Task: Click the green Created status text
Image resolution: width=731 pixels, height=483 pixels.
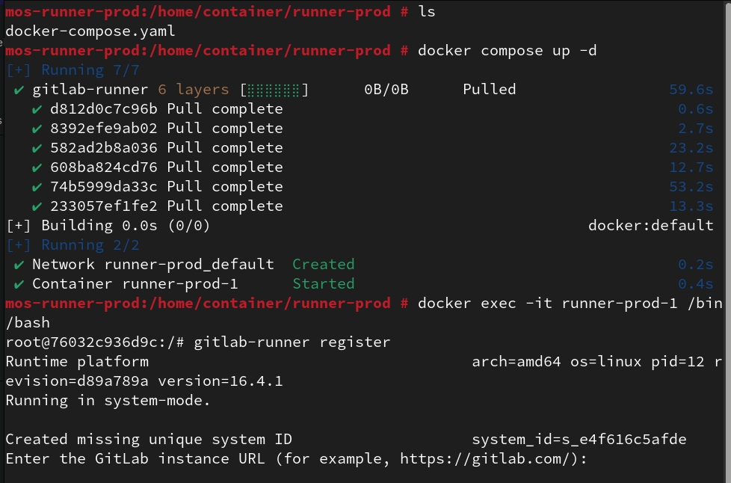Action: point(323,265)
